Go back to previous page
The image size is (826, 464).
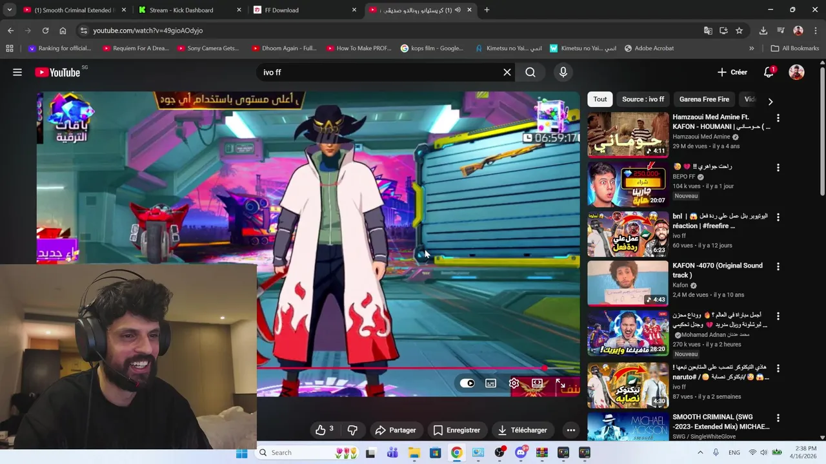[10, 30]
